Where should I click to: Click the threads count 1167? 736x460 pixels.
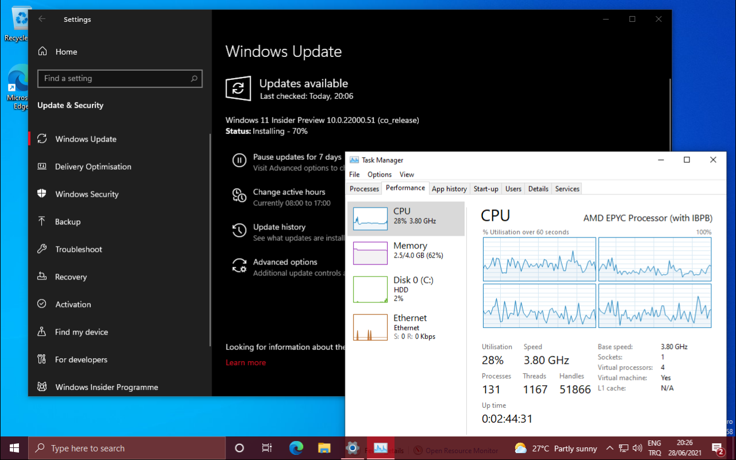pyautogui.click(x=535, y=389)
